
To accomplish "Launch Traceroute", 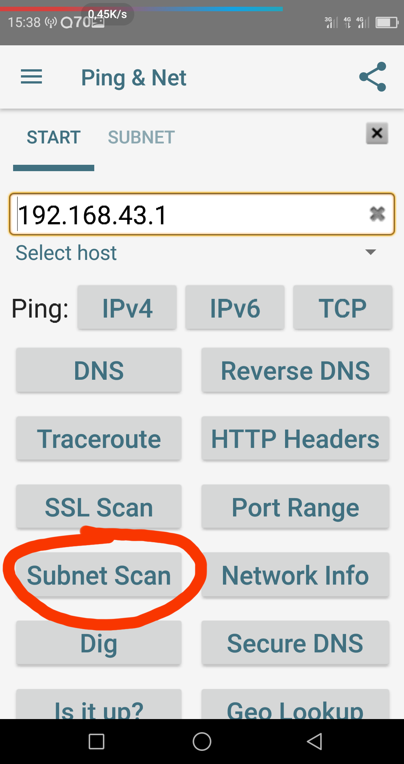I will coord(99,439).
